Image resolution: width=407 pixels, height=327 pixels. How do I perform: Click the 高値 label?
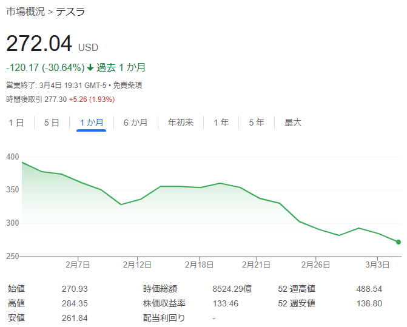16,303
